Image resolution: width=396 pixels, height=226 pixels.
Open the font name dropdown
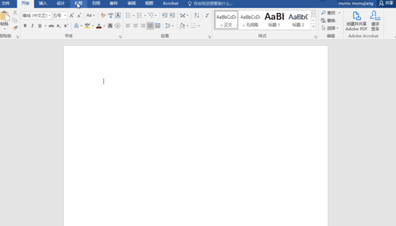click(49, 15)
